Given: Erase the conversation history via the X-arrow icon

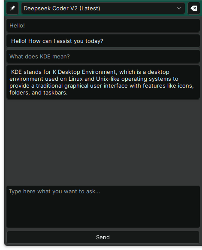Looking at the screenshot, I should [x=194, y=8].
